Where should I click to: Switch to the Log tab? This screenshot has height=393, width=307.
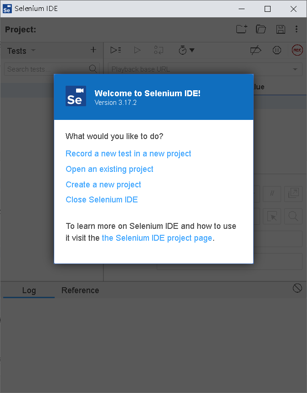point(29,290)
